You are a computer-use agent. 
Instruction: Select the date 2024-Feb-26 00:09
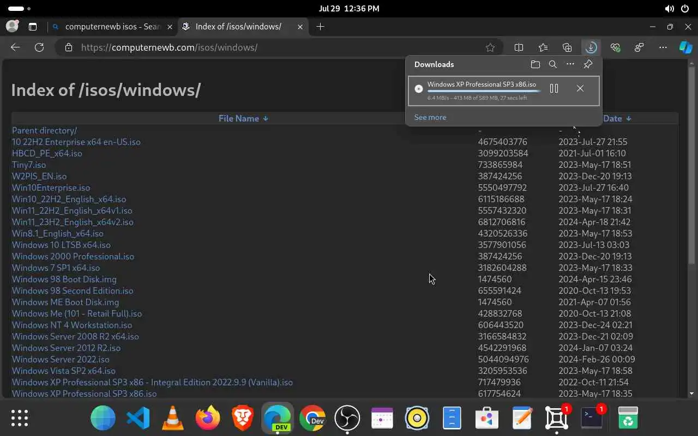click(597, 359)
